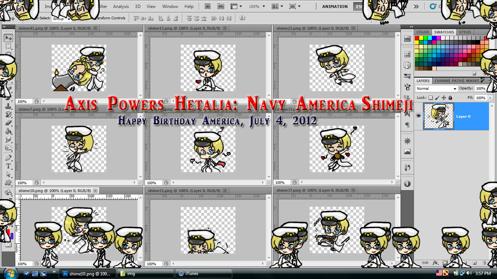Toggle lock position for the layer
This screenshot has height=279, width=497.
444,98
